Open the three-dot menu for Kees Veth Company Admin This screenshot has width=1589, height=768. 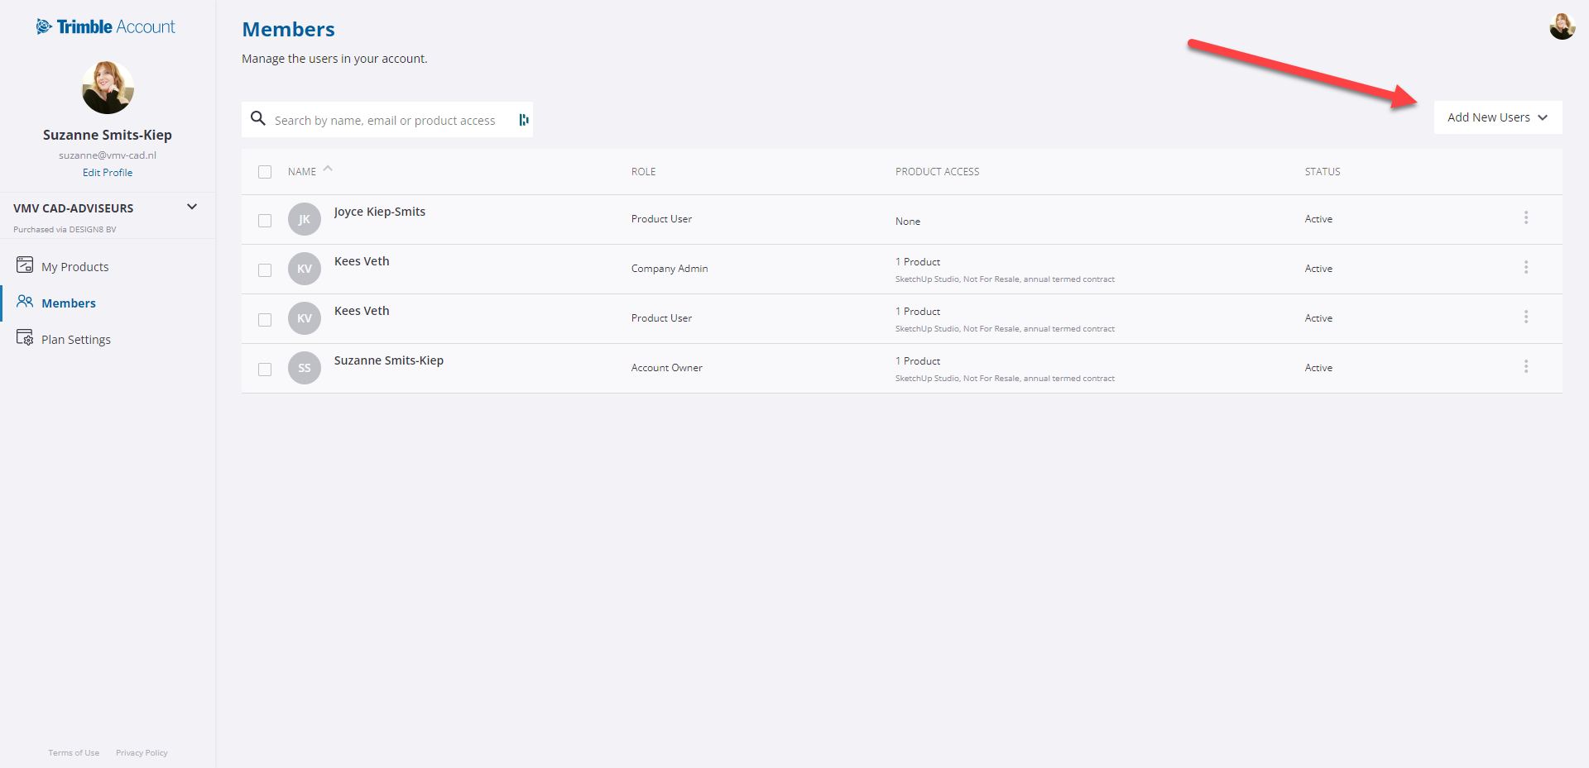1526,267
